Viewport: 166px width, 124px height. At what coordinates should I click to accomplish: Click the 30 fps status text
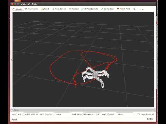tap(149, 119)
